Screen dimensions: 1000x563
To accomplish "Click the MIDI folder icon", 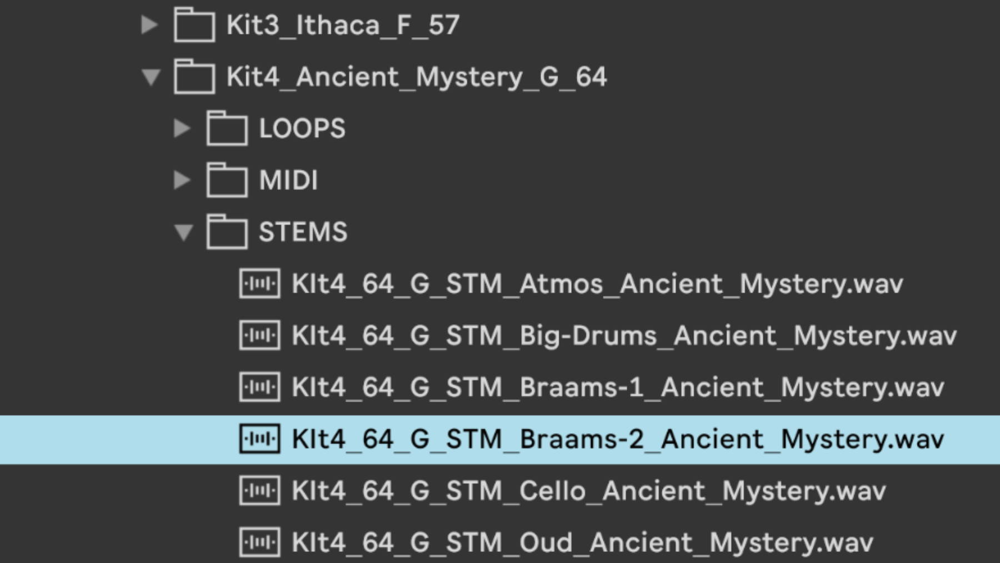I will (227, 180).
